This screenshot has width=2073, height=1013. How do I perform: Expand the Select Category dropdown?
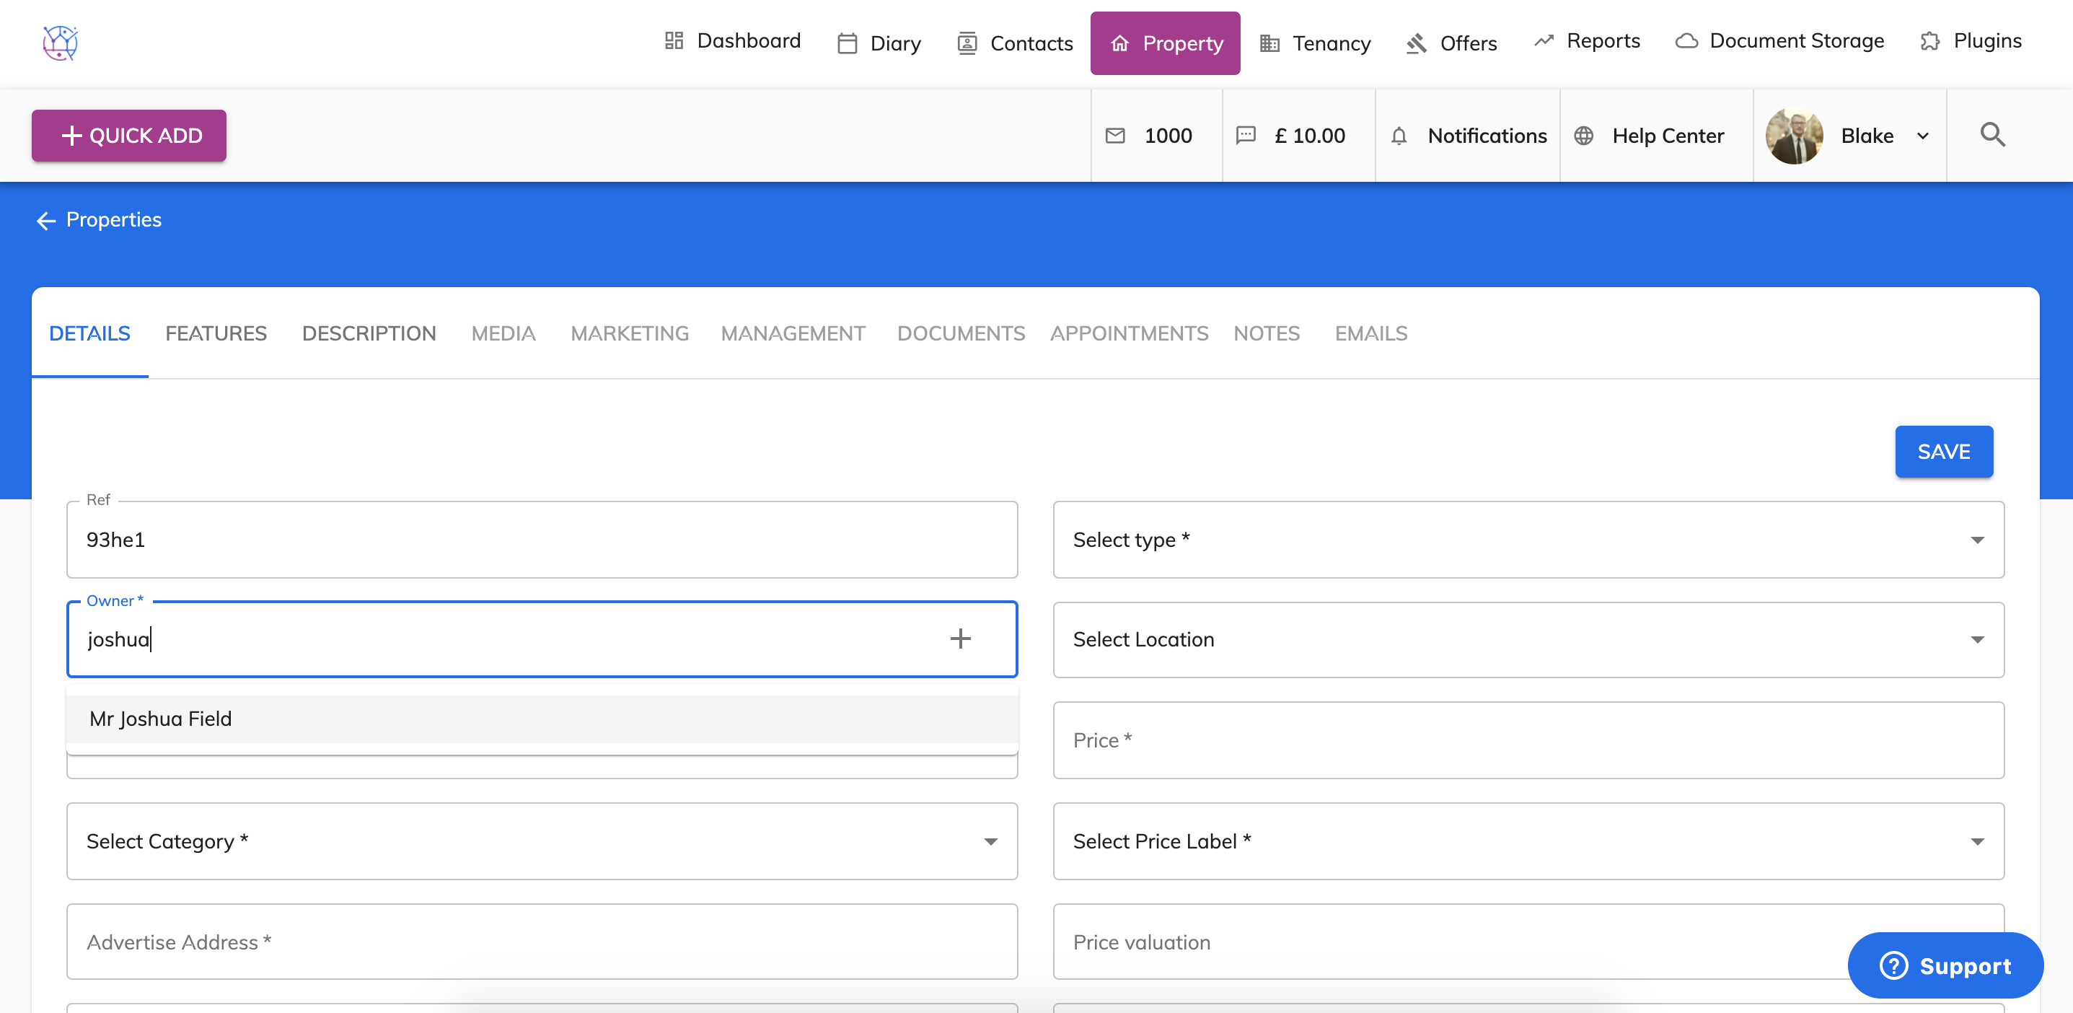tap(990, 841)
